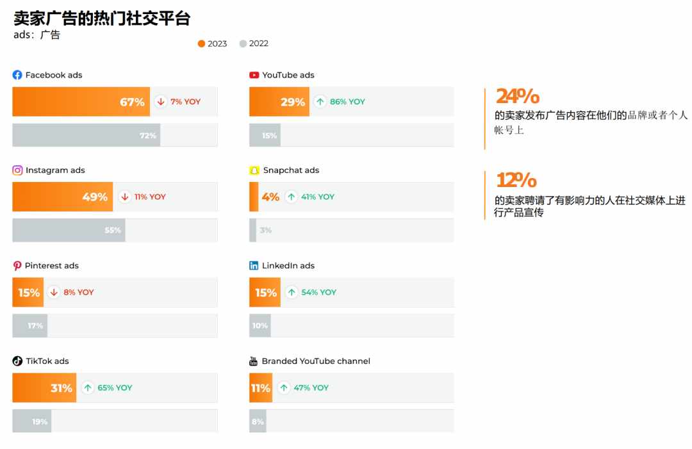The image size is (692, 449).
Task: Click the LinkedIn logo icon
Action: pyautogui.click(x=254, y=266)
